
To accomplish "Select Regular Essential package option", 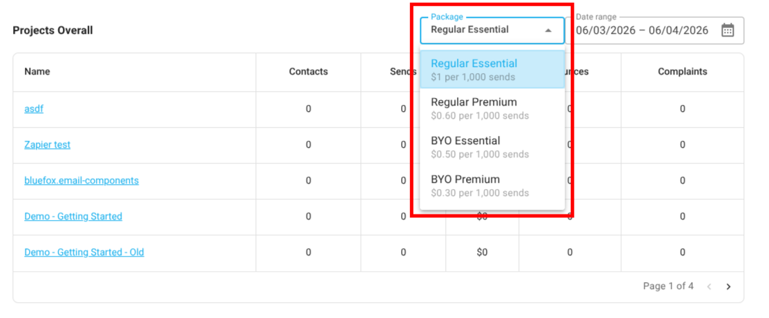I will point(491,70).
